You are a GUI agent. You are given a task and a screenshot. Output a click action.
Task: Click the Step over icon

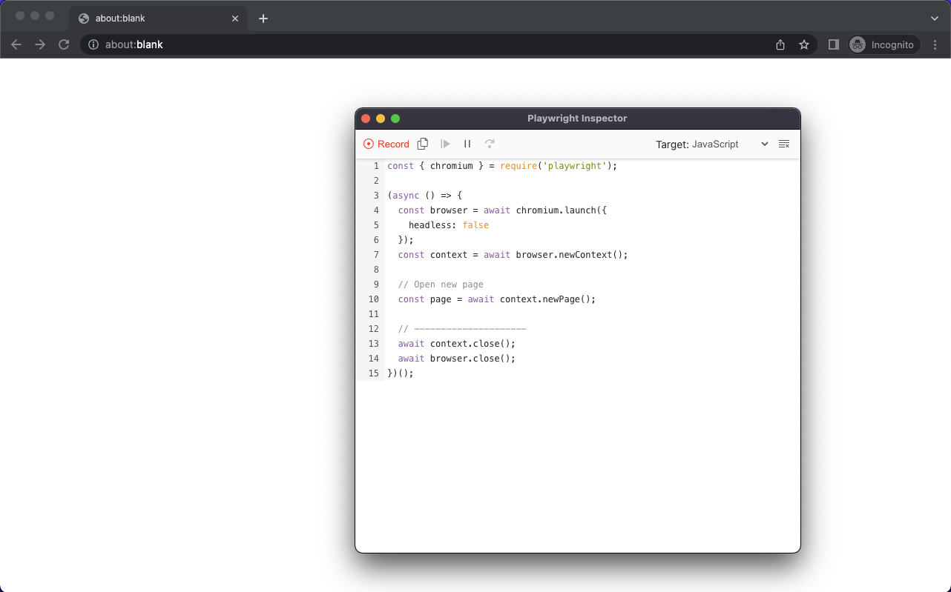tap(490, 144)
